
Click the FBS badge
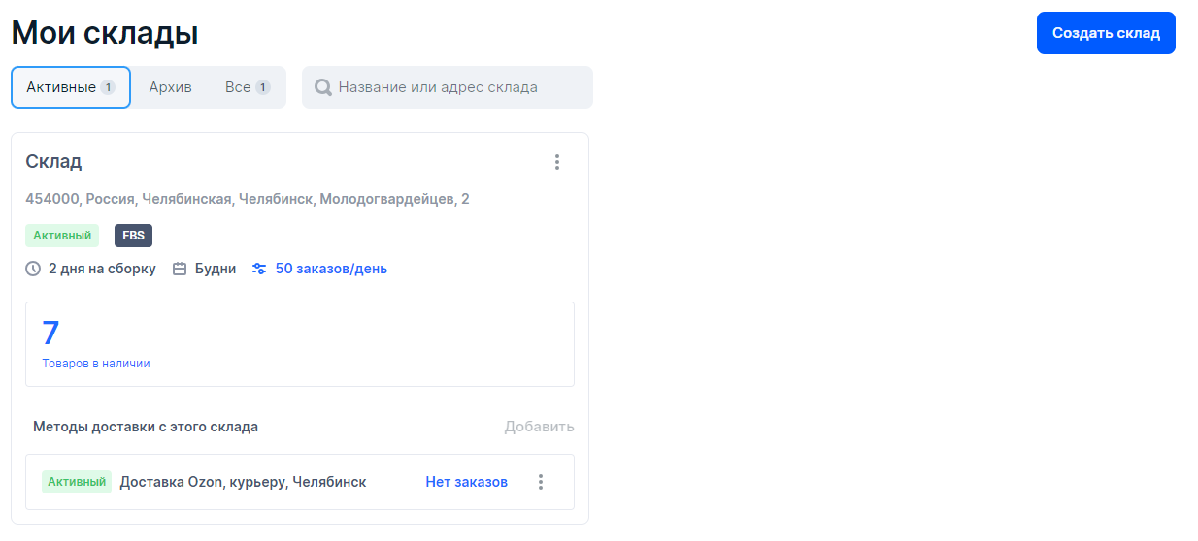point(133,236)
